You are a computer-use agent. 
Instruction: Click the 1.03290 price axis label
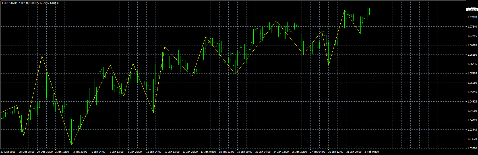point(472,148)
